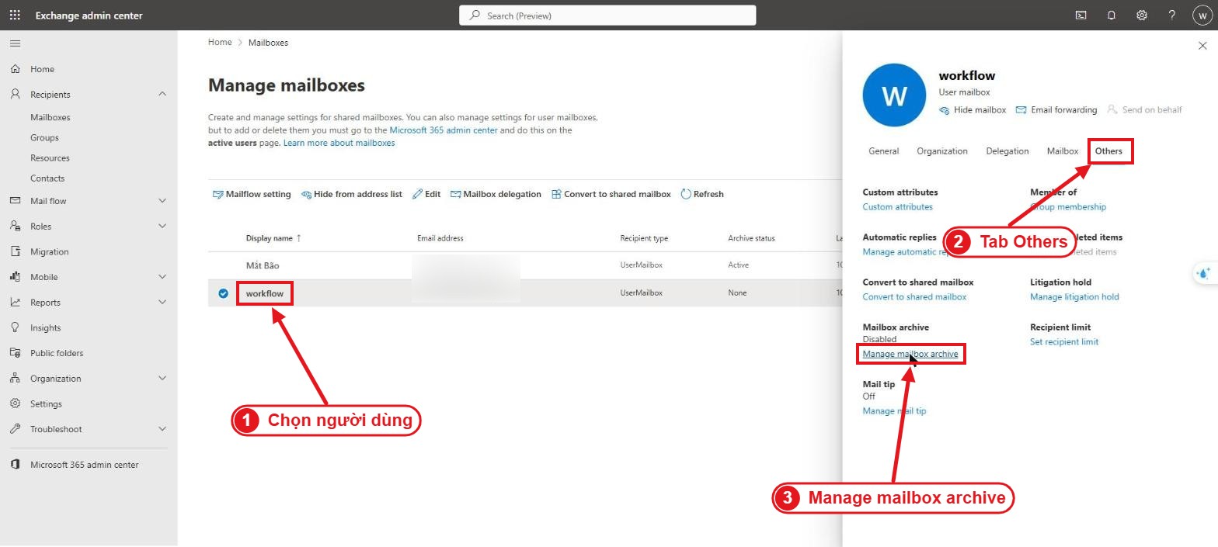1218x547 pixels.
Task: Click the Hide mailbox icon in panel
Action: pos(944,110)
